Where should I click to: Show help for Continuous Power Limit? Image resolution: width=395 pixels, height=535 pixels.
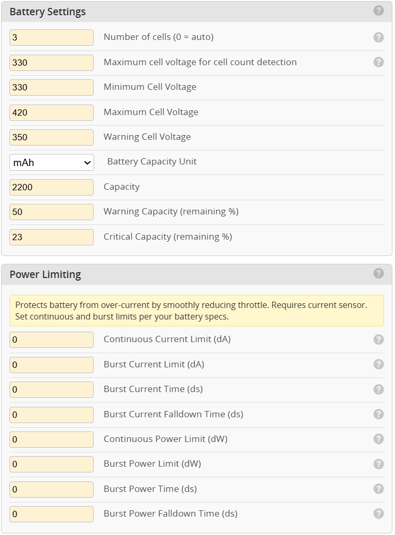pos(378,439)
